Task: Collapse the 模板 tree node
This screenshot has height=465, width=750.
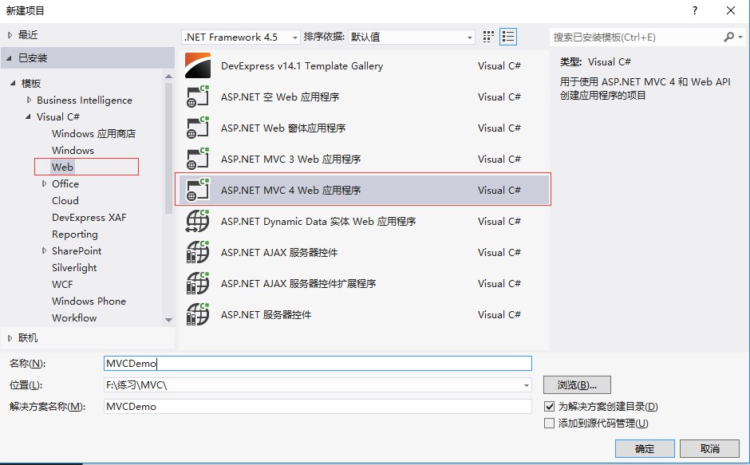Action: 13,83
